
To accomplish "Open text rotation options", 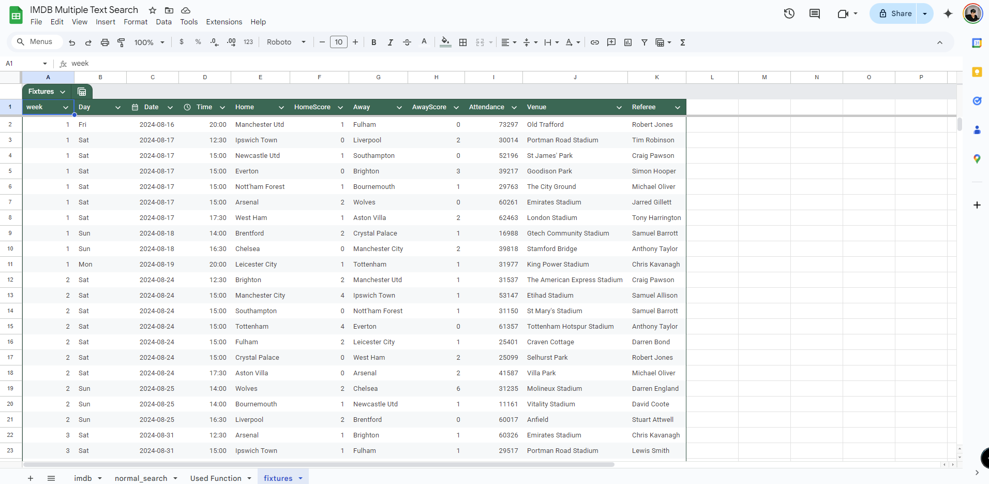I will point(573,42).
